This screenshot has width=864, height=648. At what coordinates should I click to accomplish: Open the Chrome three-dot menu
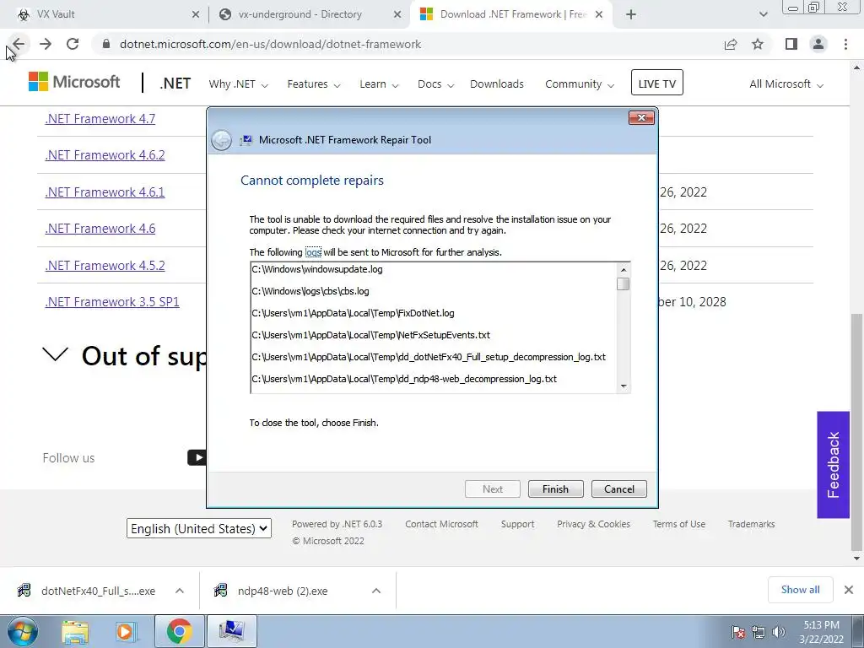click(845, 44)
